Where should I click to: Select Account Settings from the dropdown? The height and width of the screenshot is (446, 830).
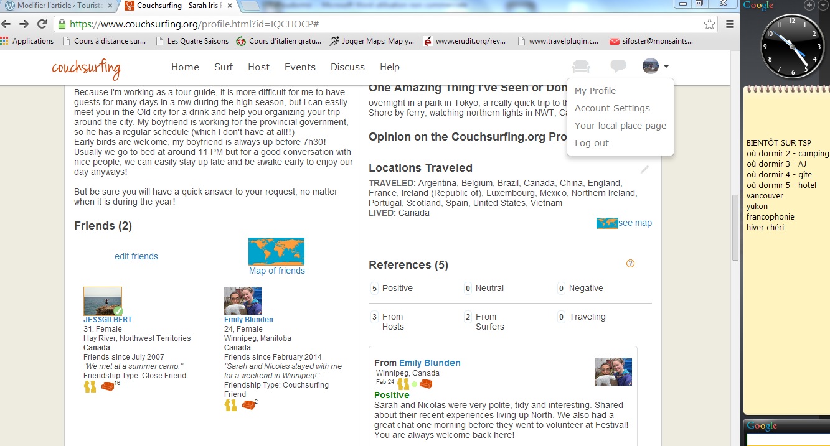point(612,108)
